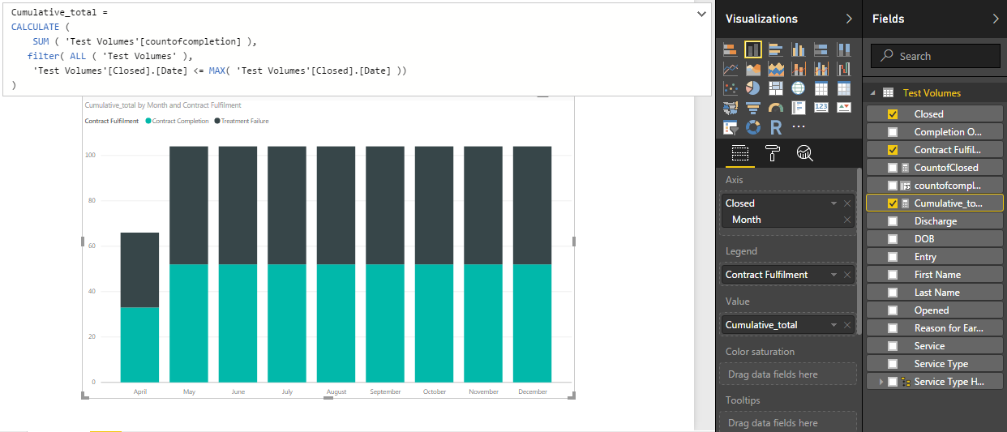Open Cumulative_total value field dropdown
The height and width of the screenshot is (432, 1007).
pyautogui.click(x=833, y=325)
